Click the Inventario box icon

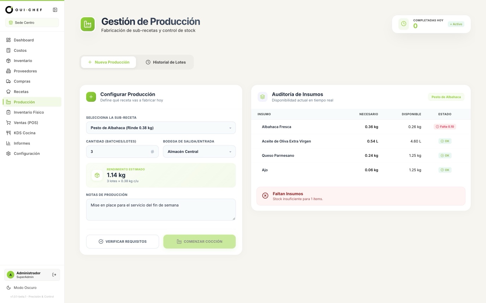tap(8, 61)
